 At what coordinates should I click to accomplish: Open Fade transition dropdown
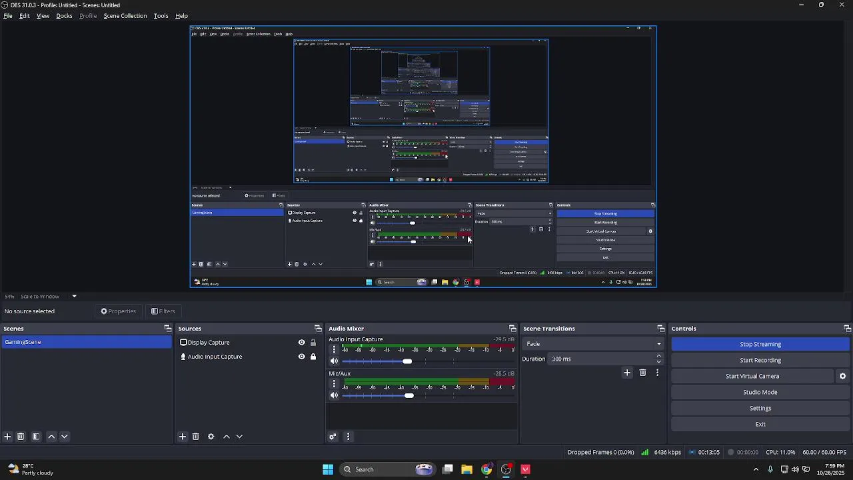coord(593,344)
